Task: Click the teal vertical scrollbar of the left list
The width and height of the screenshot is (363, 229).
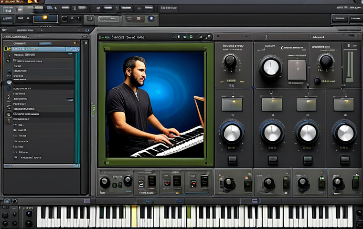Action: coord(77,107)
